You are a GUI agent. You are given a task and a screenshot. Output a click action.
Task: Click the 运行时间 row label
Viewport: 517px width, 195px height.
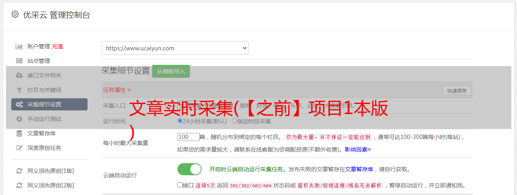(x=115, y=121)
